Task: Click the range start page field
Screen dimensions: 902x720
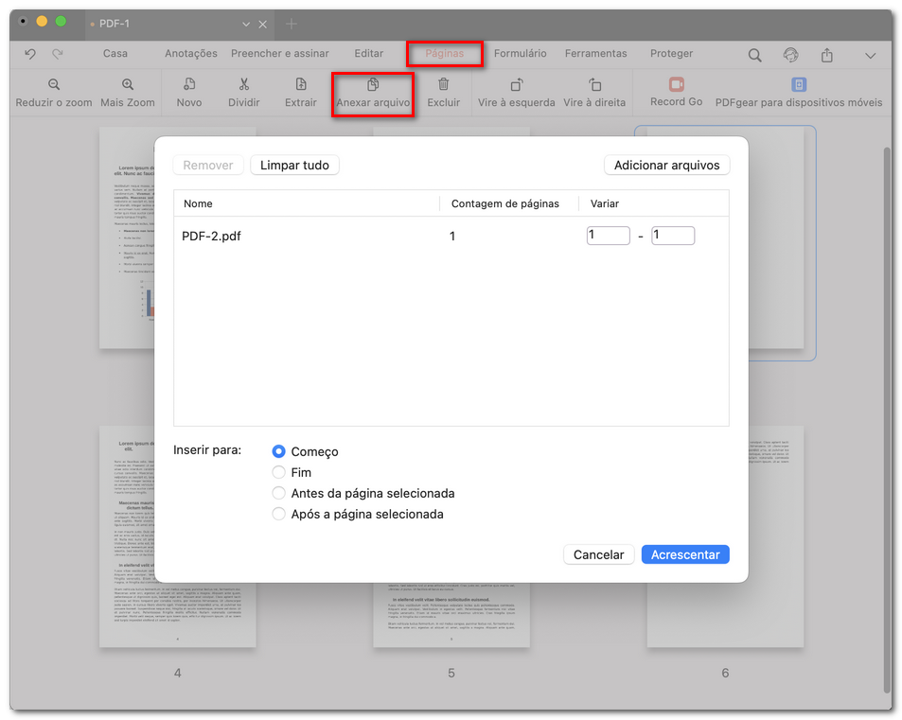Action: point(608,236)
